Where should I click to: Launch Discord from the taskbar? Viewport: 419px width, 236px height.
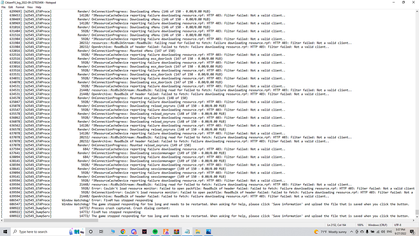[134, 231]
